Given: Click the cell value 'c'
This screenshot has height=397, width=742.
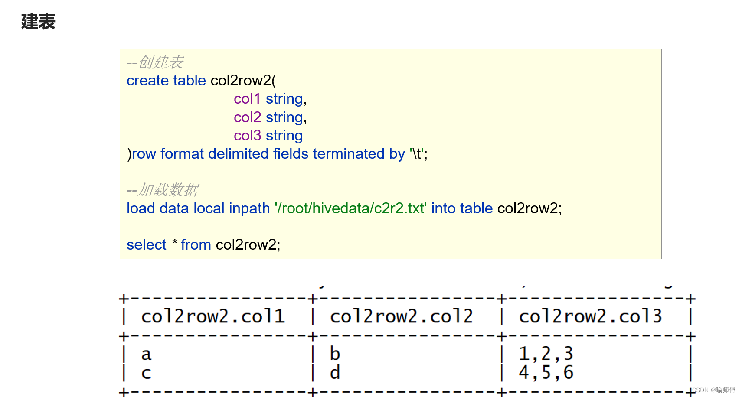Looking at the screenshot, I should point(146,373).
